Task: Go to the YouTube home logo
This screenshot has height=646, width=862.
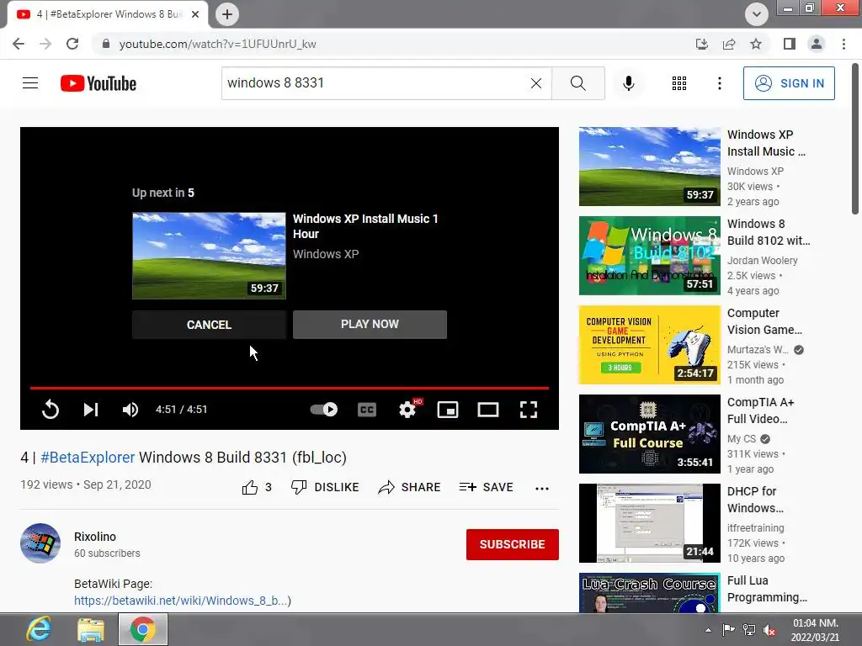Action: [x=98, y=83]
